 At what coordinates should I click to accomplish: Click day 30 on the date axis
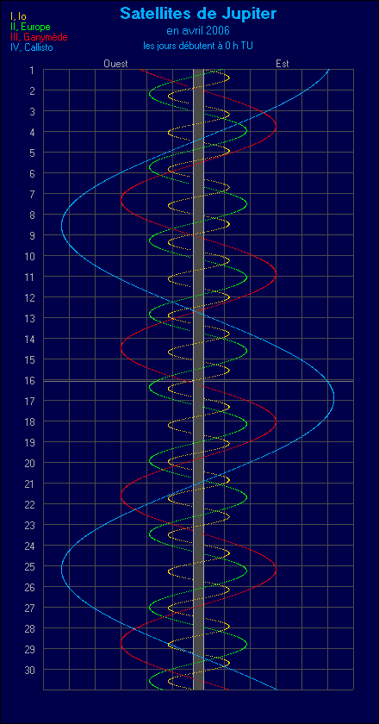pos(29,670)
